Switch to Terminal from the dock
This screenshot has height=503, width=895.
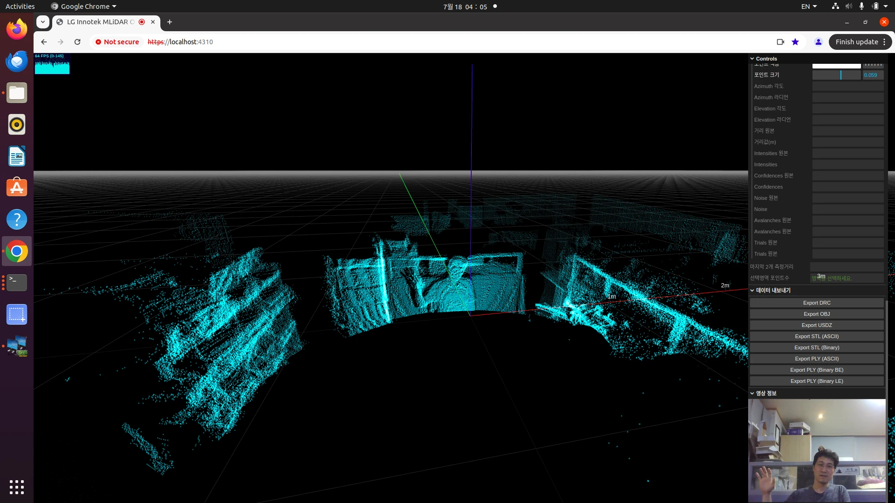click(x=17, y=283)
